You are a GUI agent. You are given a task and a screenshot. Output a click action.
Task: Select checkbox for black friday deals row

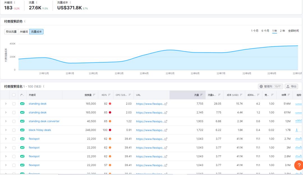click(x=14, y=130)
